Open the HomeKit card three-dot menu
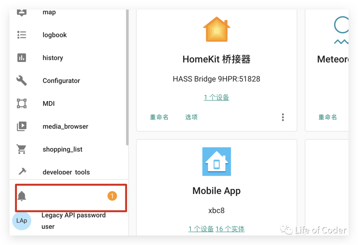The height and width of the screenshot is (245, 358). tap(283, 117)
